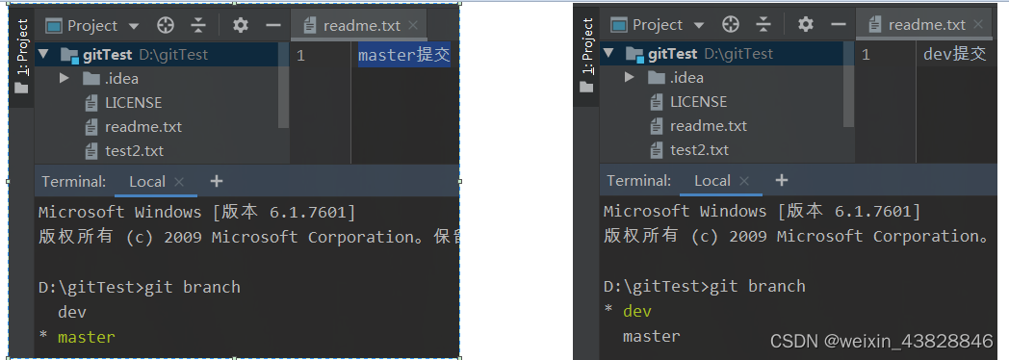
Task: Click locate icon in right window toolbar
Action: (731, 24)
